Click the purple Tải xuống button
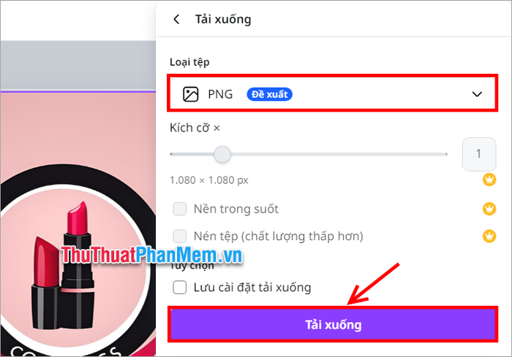This screenshot has width=512, height=357. pyautogui.click(x=333, y=324)
